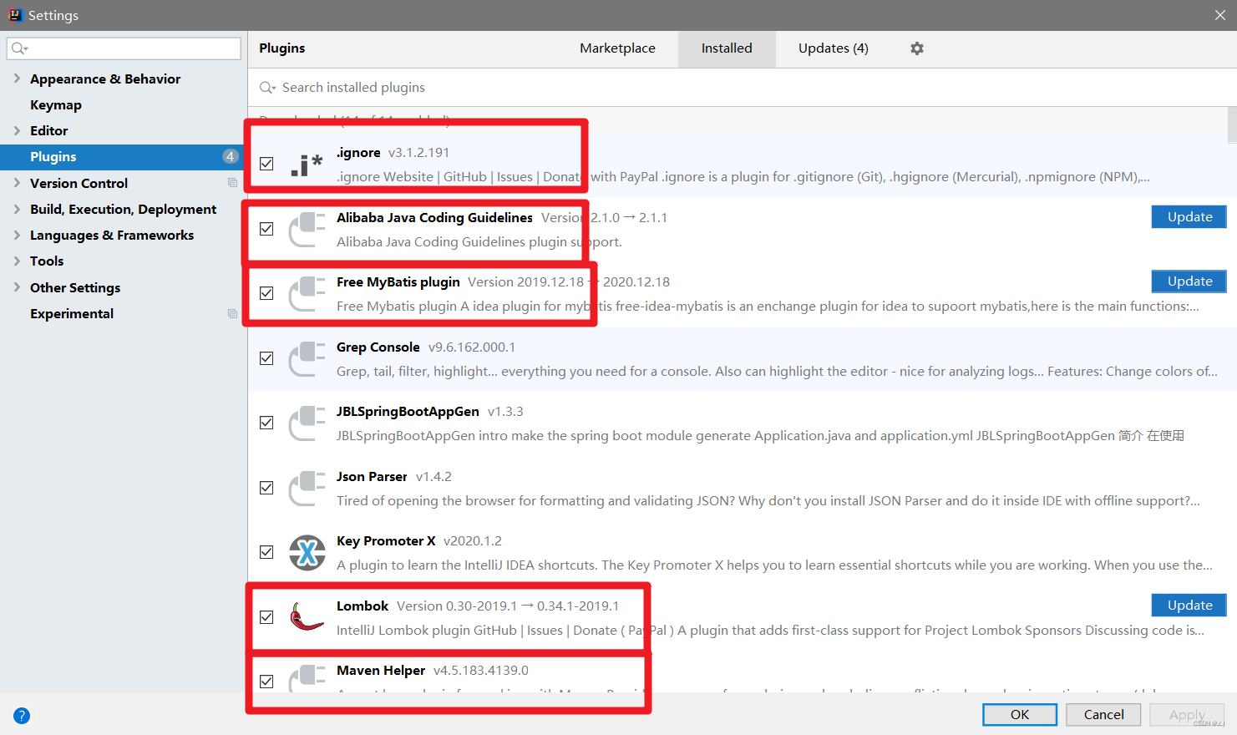Select the Json Parser plugin name

pyautogui.click(x=372, y=476)
